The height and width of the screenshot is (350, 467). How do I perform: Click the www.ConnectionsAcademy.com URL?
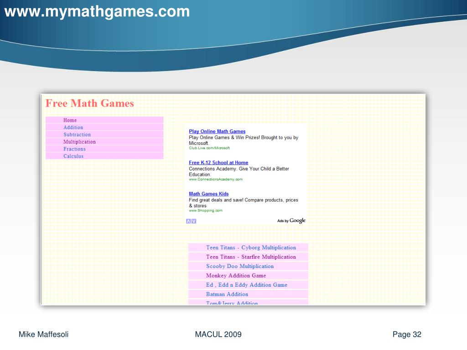click(x=216, y=180)
